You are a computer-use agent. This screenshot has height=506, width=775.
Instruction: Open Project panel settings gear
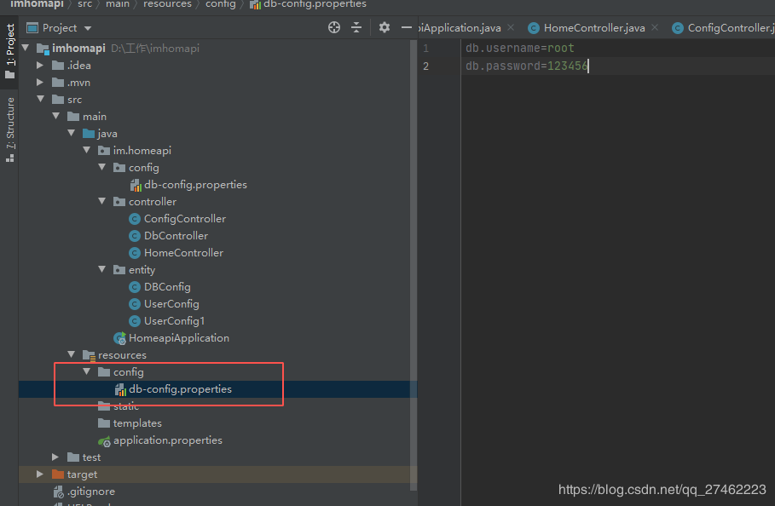click(x=385, y=27)
